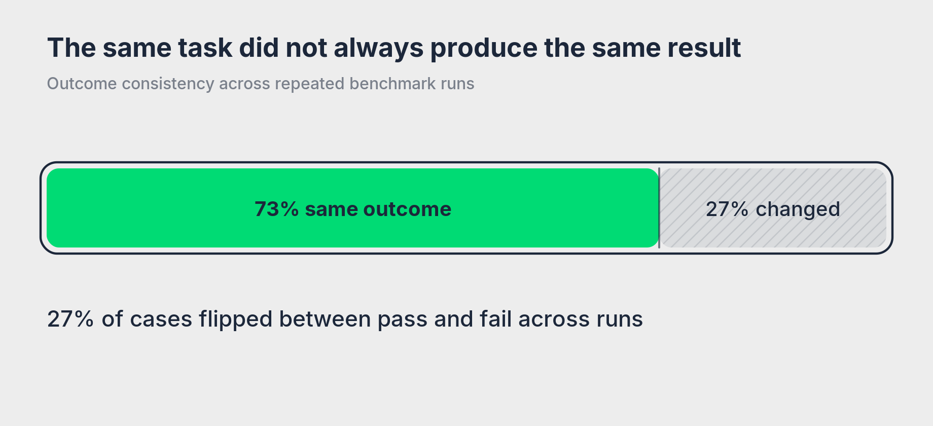Image resolution: width=933 pixels, height=426 pixels.
Task: Click the rounded left end of the green bar
Action: 53,208
